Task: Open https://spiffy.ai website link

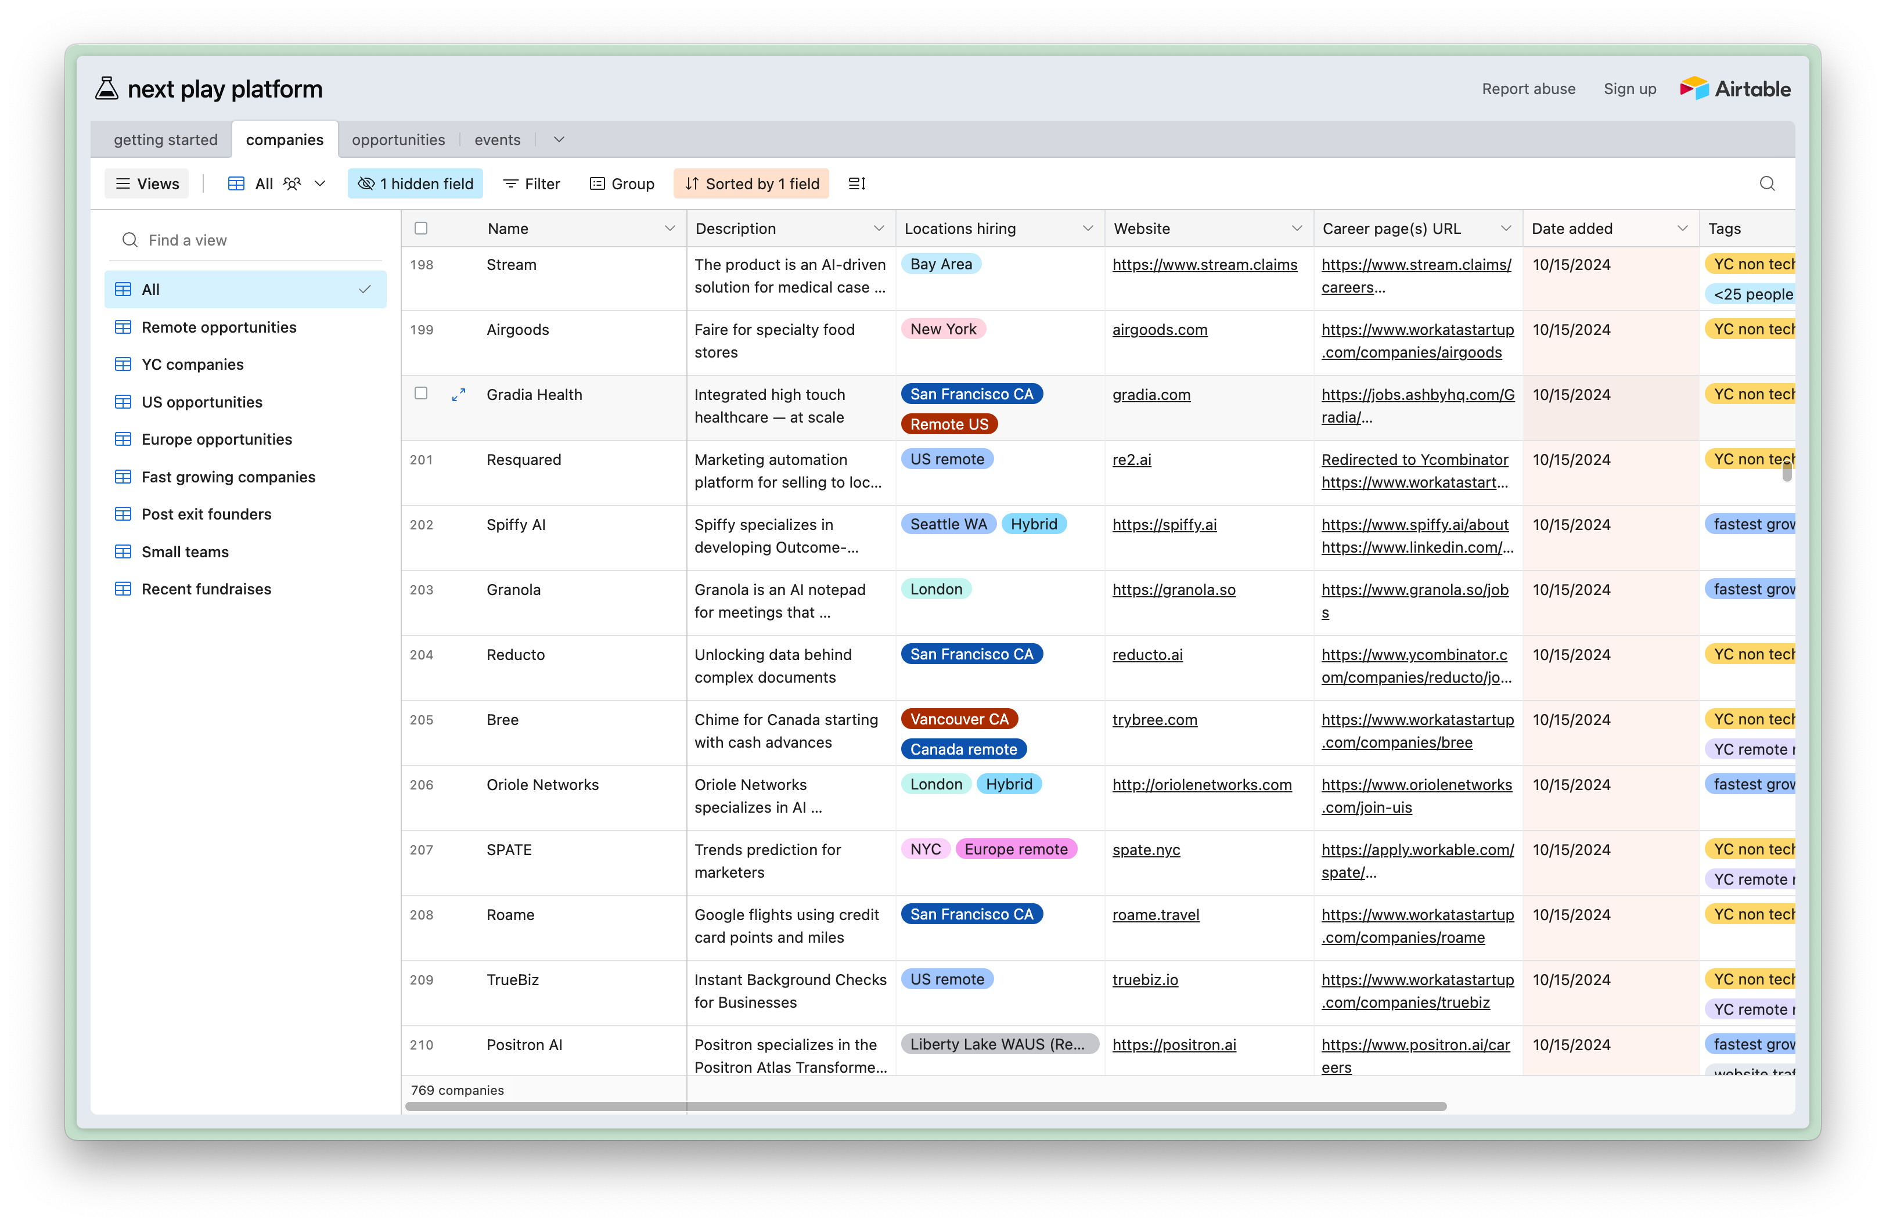Action: 1164,524
